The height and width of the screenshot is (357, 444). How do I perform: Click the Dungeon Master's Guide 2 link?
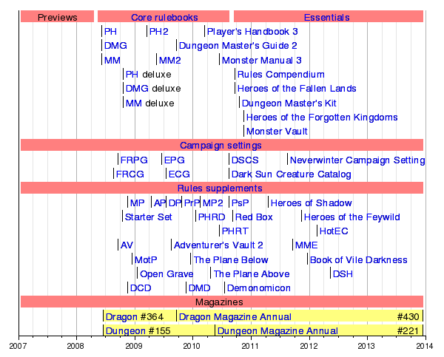coord(238,46)
